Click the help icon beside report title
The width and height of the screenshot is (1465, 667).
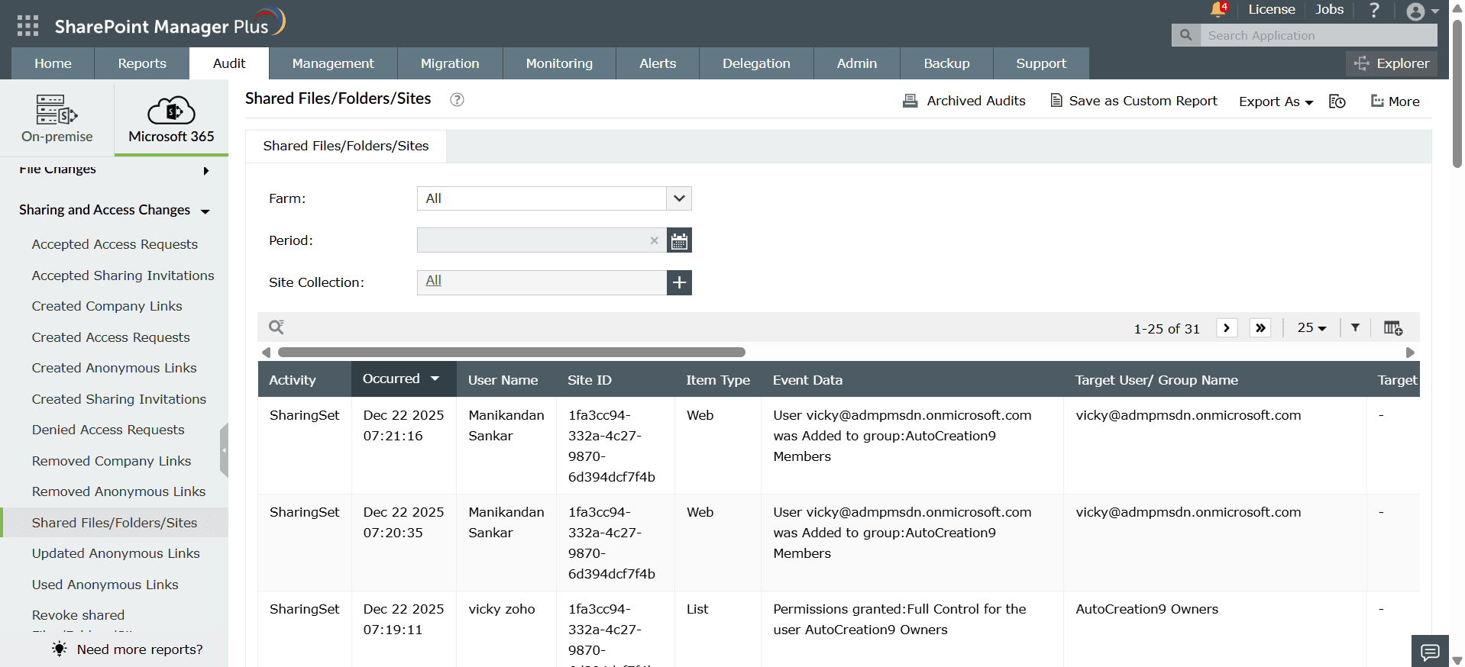[x=457, y=99]
